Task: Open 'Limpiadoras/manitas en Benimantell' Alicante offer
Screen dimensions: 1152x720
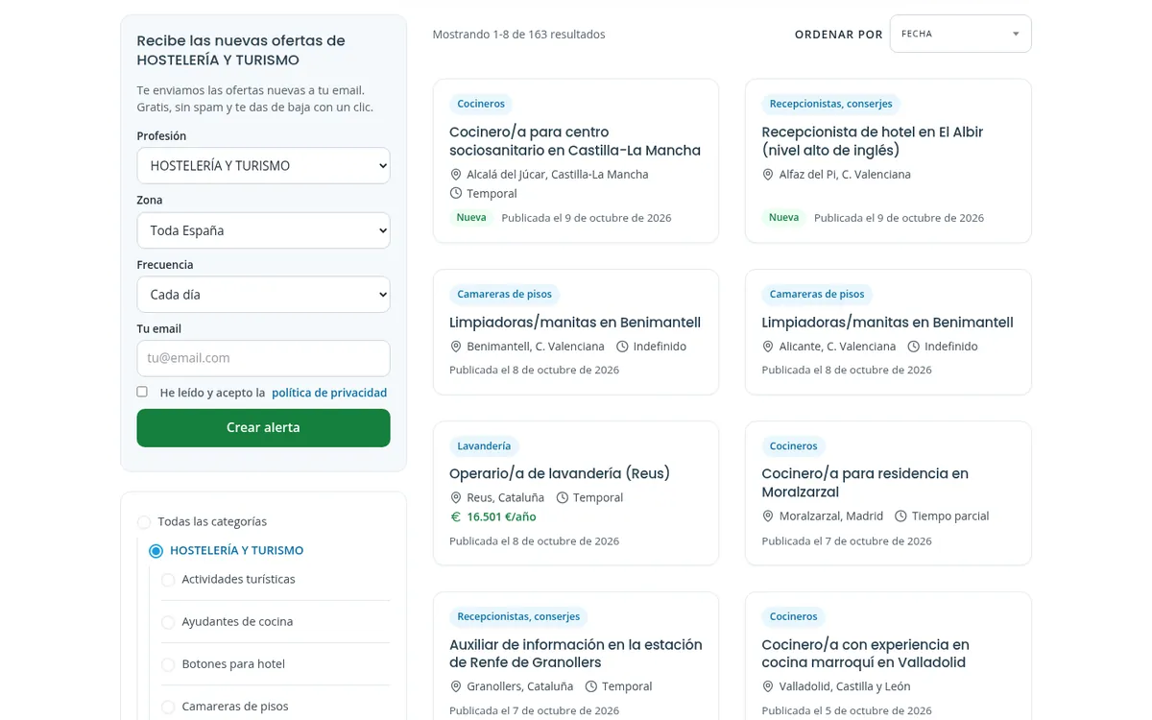Action: (x=887, y=323)
